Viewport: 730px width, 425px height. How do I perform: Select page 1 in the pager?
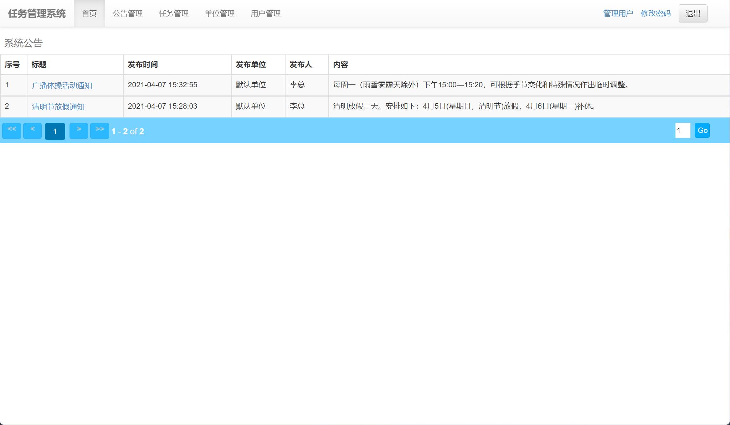tap(55, 131)
